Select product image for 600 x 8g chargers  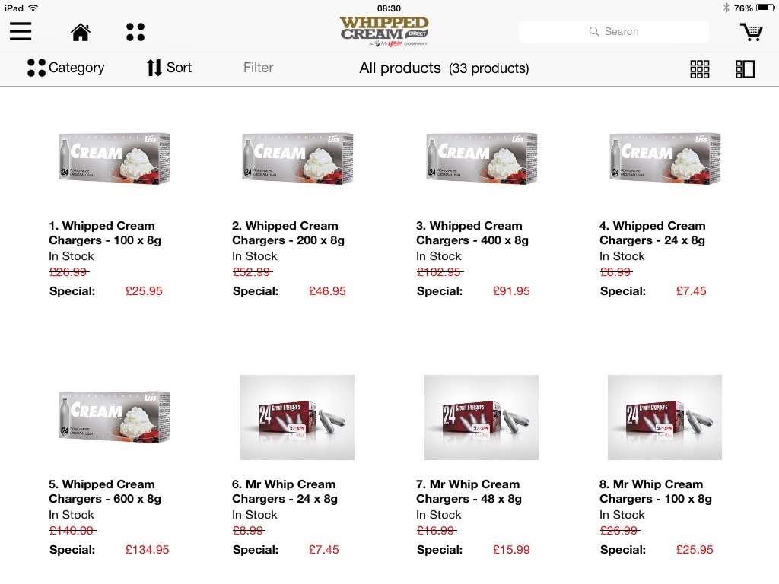click(114, 417)
